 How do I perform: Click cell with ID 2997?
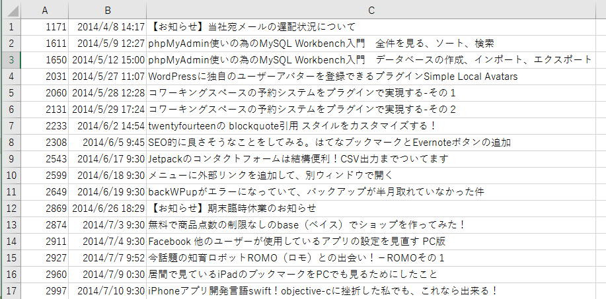[x=45, y=291]
